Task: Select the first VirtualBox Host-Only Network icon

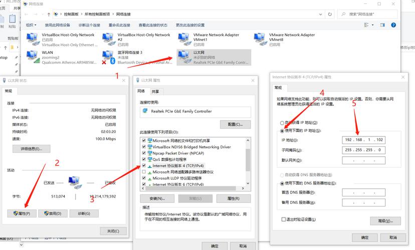Action: pos(34,39)
